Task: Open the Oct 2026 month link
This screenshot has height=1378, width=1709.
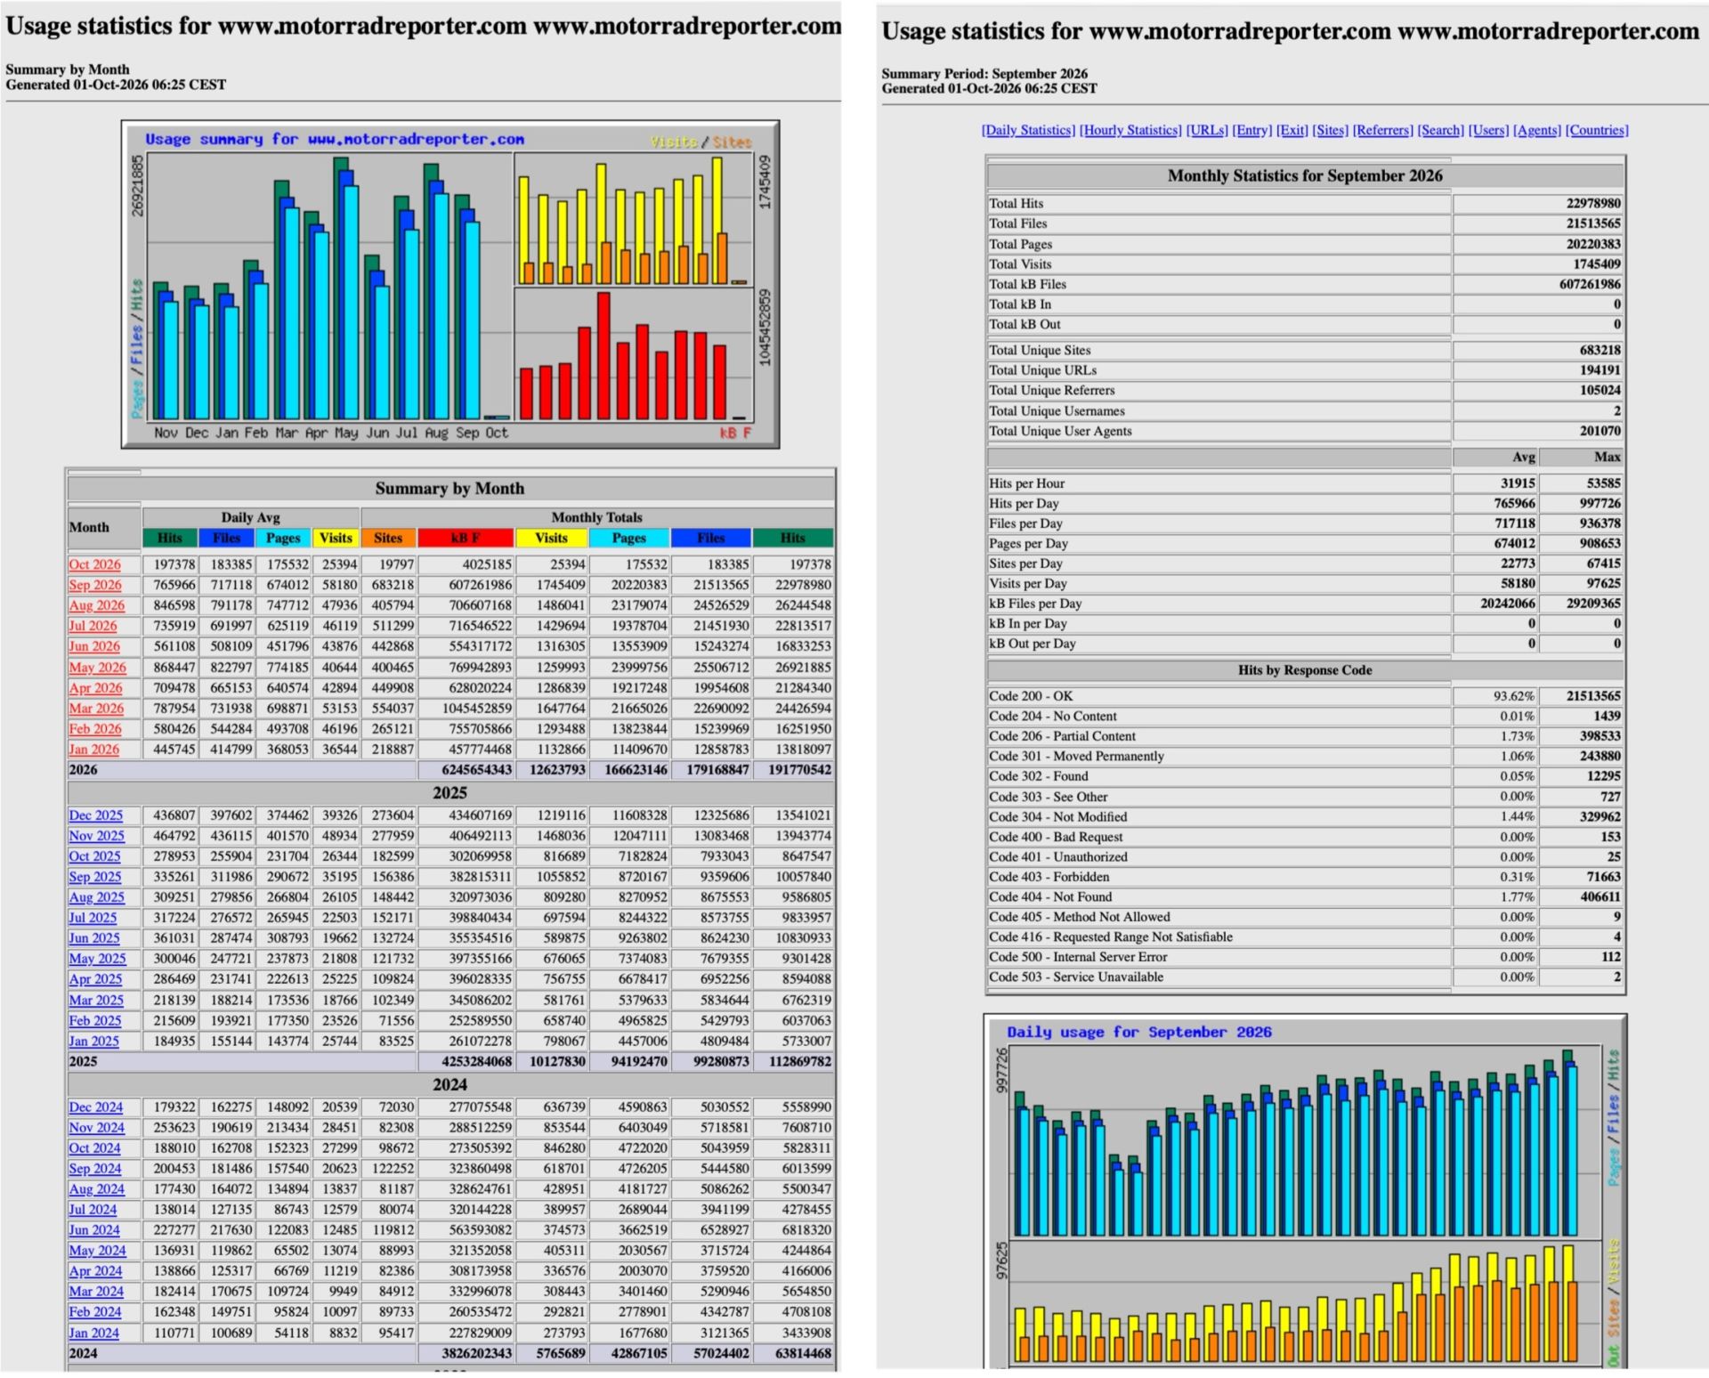Action: pyautogui.click(x=94, y=564)
